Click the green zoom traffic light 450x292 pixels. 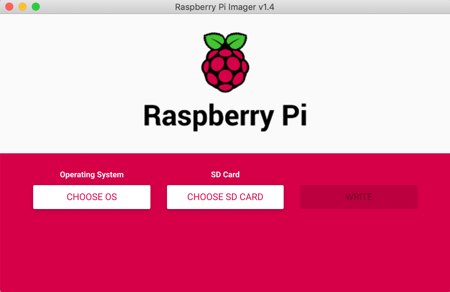tap(35, 6)
